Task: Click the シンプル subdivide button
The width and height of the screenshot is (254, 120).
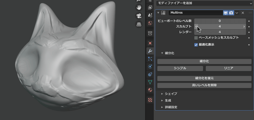Action: point(180,68)
